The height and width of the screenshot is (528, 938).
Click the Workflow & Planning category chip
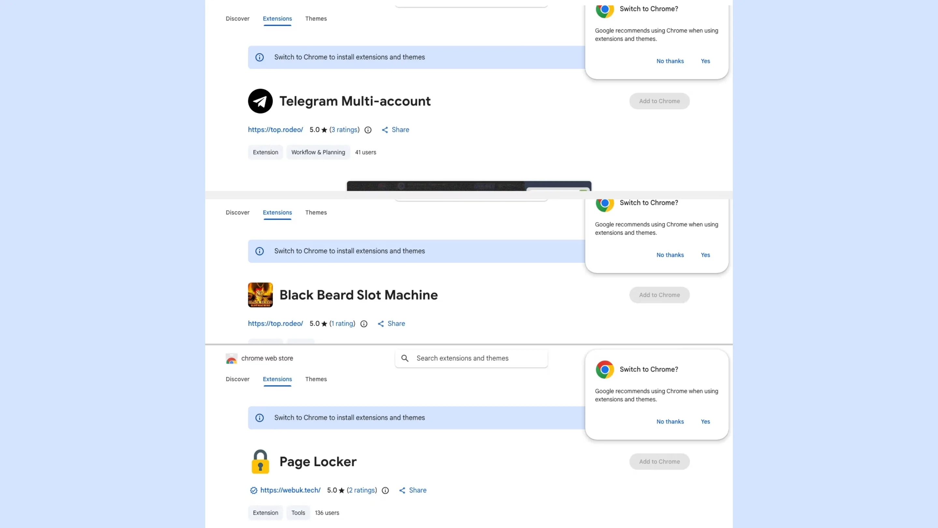pyautogui.click(x=318, y=152)
